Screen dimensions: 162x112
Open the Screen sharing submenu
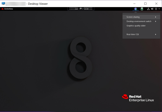point(141,17)
